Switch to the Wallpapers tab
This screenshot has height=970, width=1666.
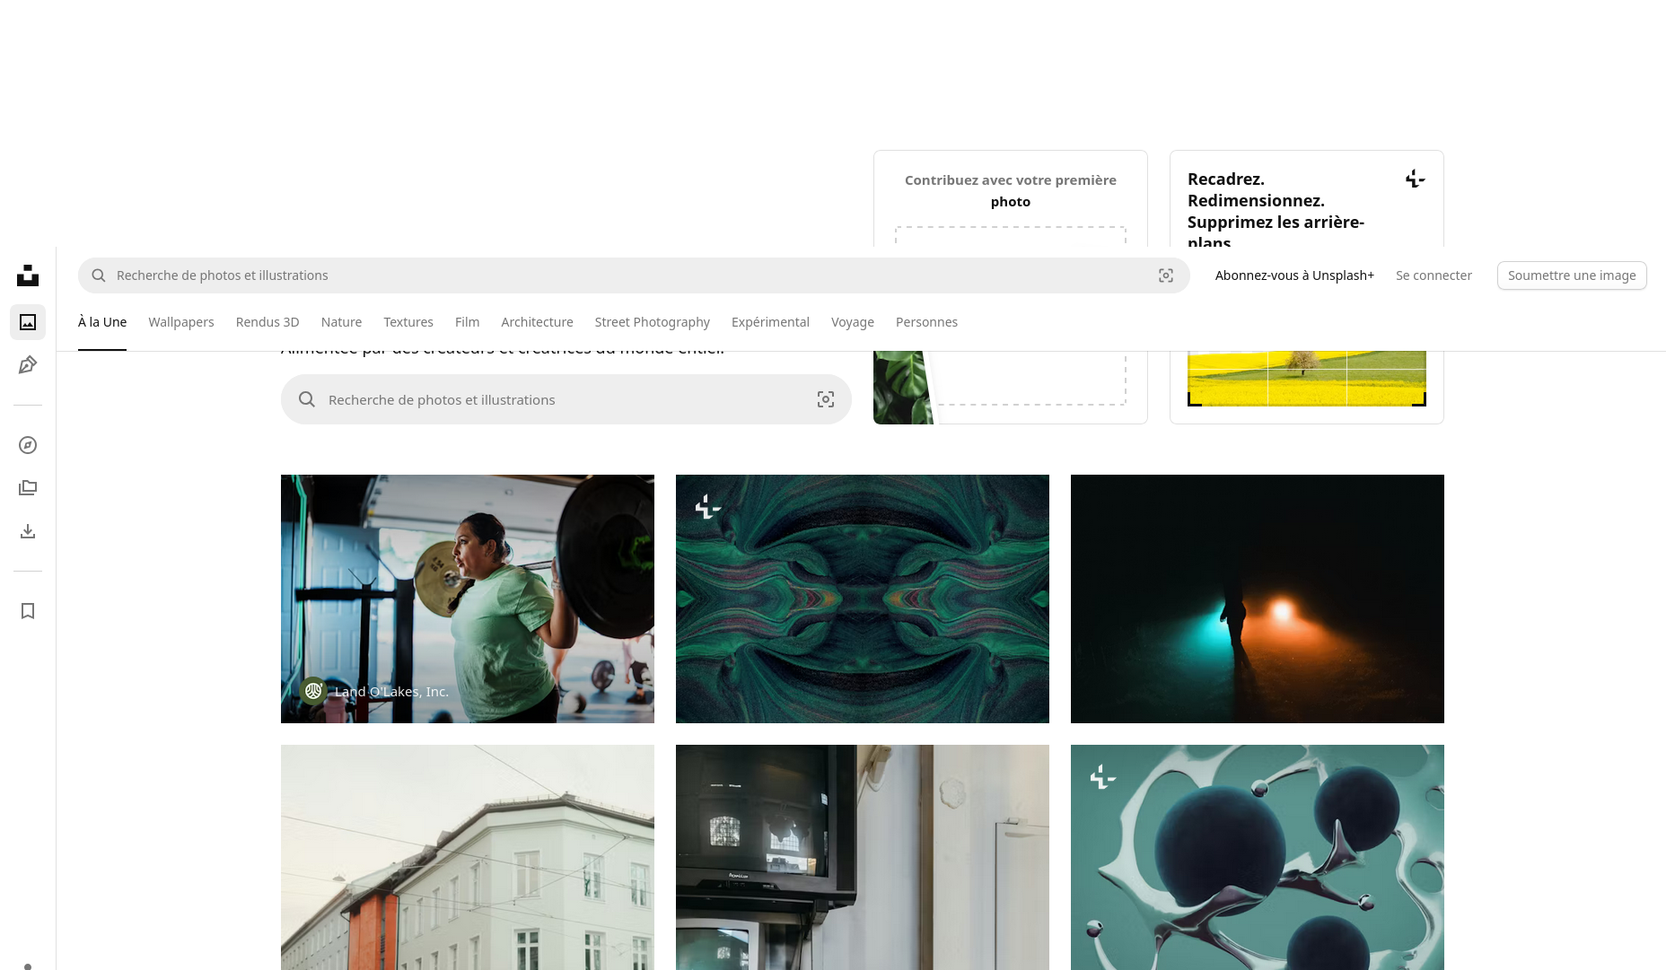pyautogui.click(x=181, y=322)
